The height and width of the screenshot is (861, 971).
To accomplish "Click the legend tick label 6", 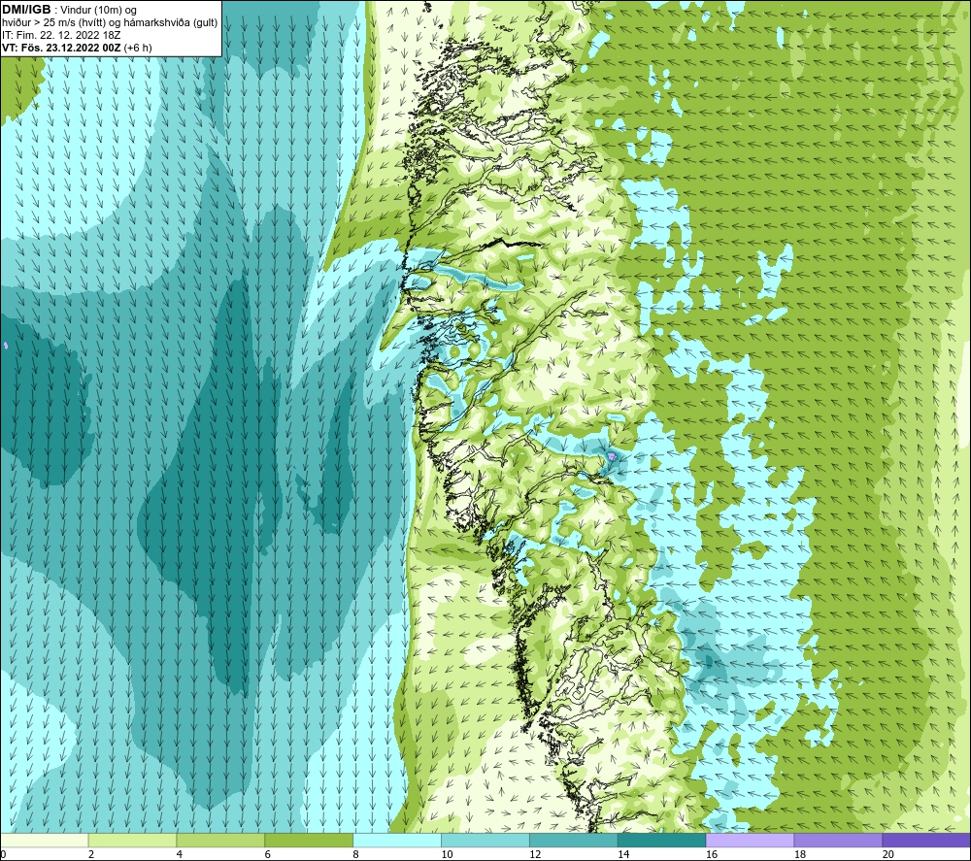I will [268, 854].
